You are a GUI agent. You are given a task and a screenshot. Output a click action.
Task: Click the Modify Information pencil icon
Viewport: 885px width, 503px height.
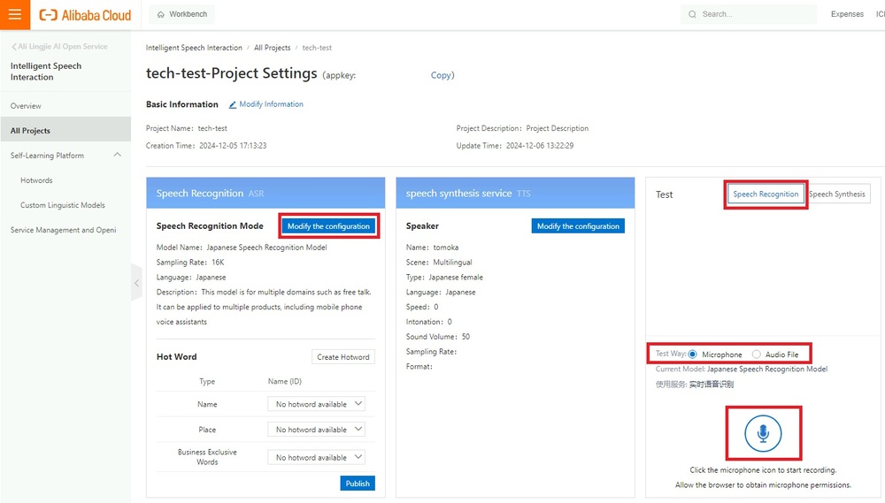[x=233, y=104]
